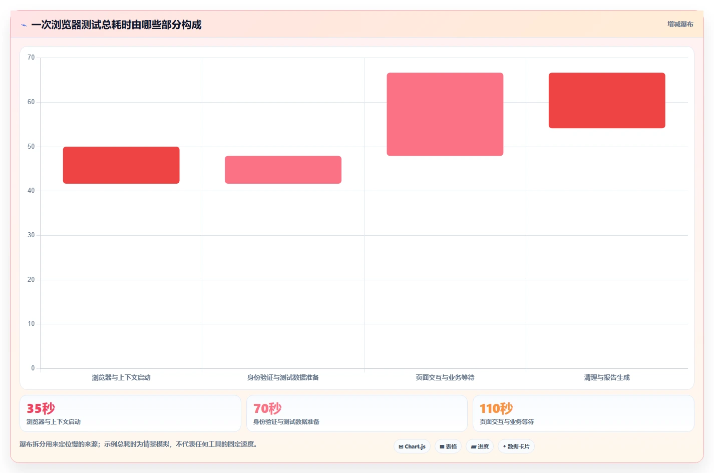Click the y-axis value 50

tap(31, 147)
